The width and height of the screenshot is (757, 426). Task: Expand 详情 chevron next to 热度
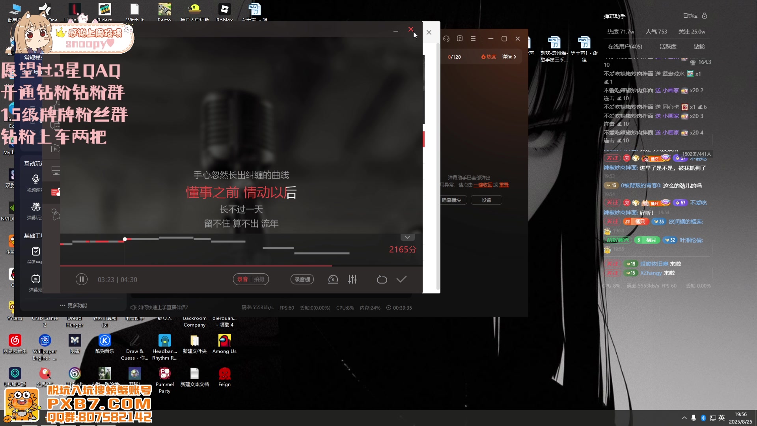[509, 57]
